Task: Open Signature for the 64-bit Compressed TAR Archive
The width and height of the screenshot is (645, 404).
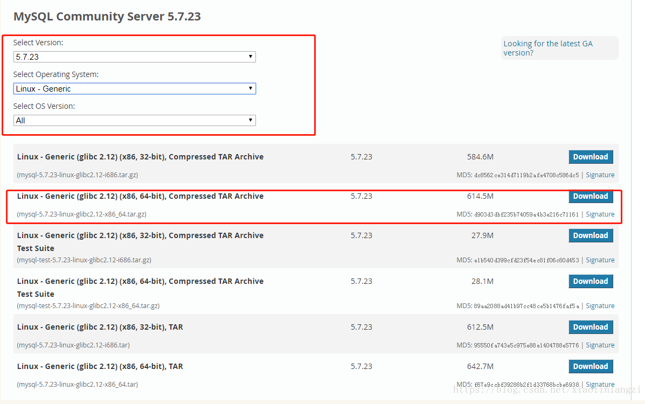Action: [x=600, y=214]
